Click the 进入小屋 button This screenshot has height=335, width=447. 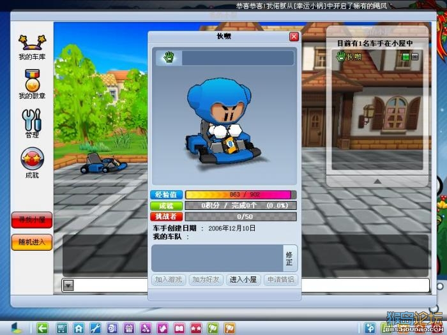[x=243, y=280]
